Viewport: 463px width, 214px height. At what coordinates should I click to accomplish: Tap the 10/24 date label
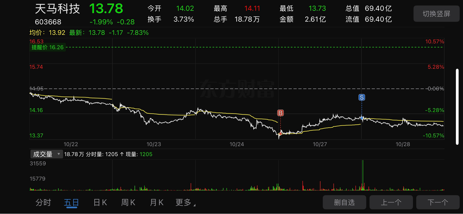[x=237, y=144]
